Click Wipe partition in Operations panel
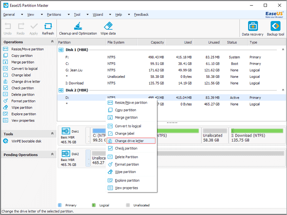The height and width of the screenshot is (215, 287). click(18, 107)
